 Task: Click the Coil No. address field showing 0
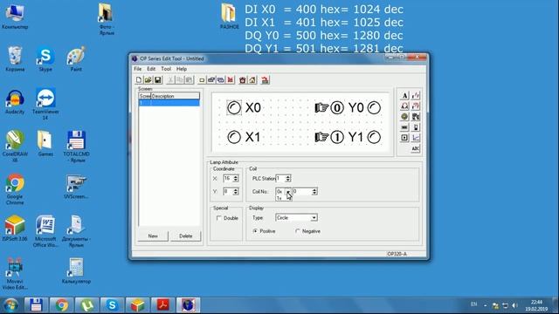[x=302, y=192]
